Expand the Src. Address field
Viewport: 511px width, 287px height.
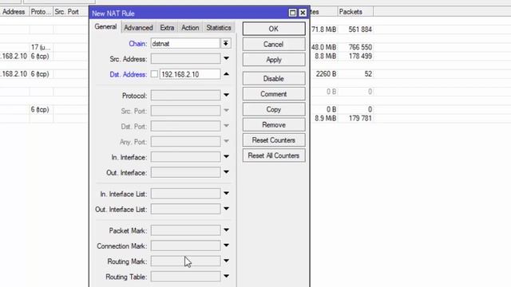pyautogui.click(x=226, y=58)
